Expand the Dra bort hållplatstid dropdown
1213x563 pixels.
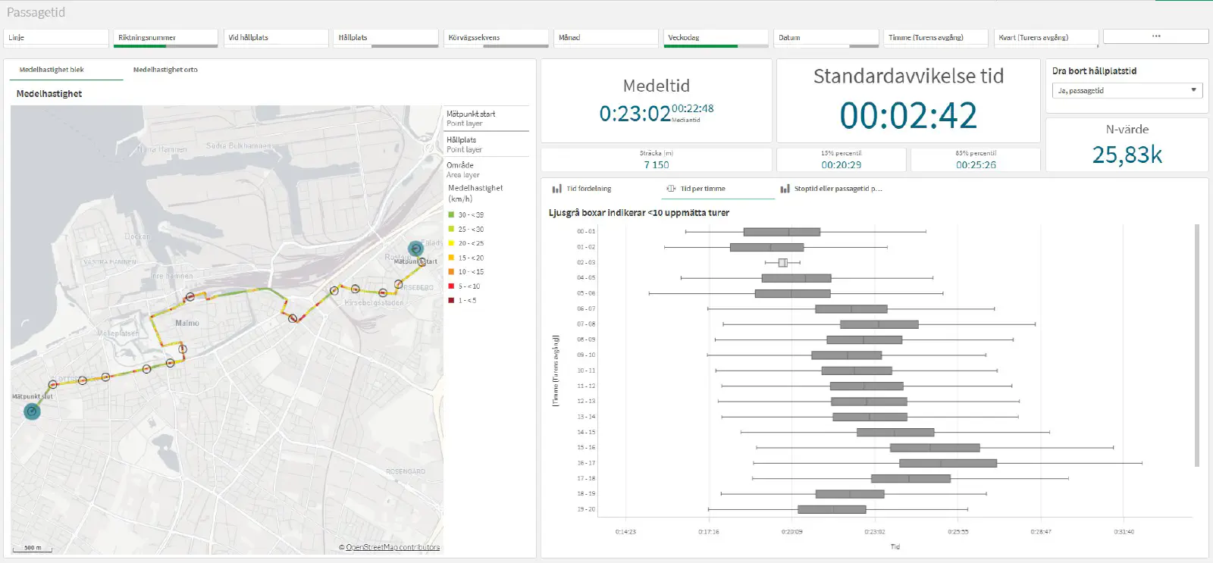[1127, 90]
